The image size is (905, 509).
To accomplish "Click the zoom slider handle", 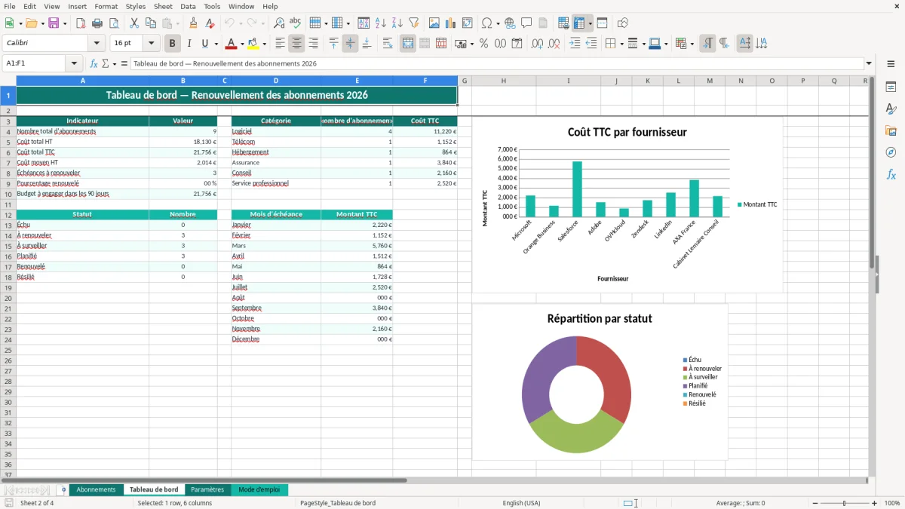I will [x=844, y=503].
